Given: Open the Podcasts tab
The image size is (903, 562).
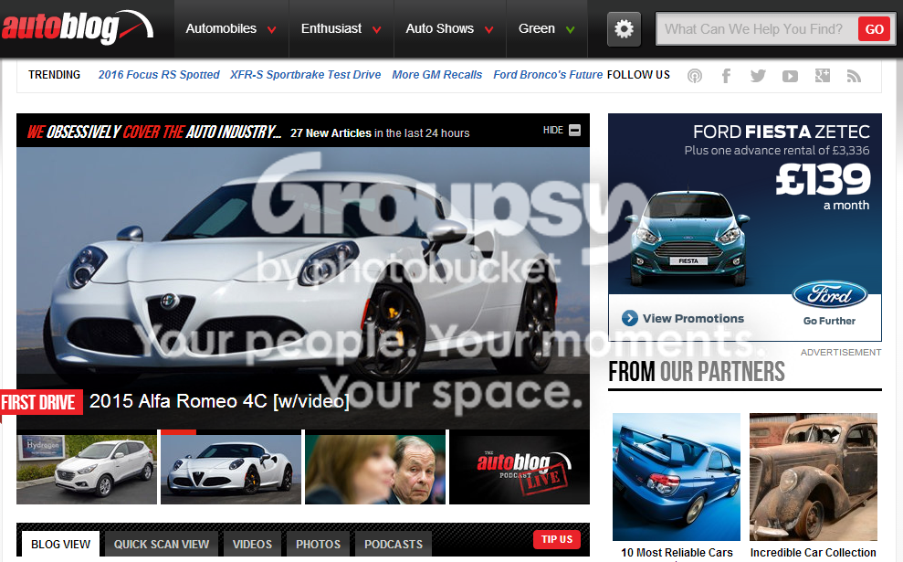Looking at the screenshot, I should pos(394,544).
